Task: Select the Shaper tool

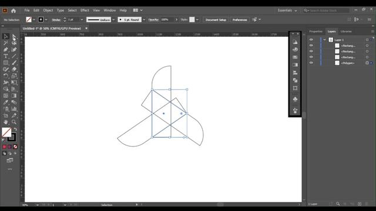Action: click(x=6, y=69)
